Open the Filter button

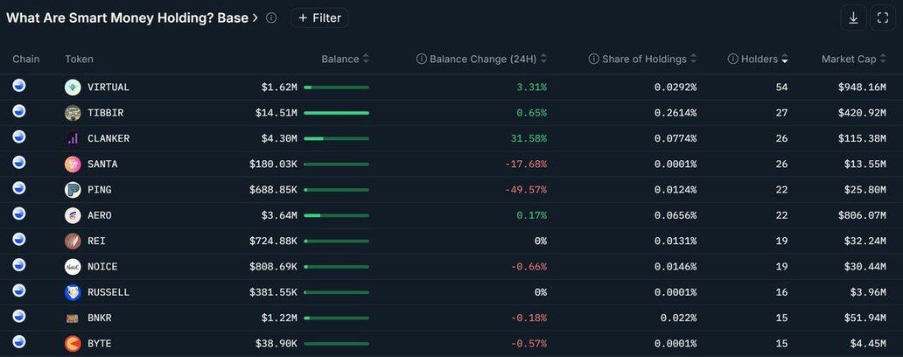coord(319,17)
